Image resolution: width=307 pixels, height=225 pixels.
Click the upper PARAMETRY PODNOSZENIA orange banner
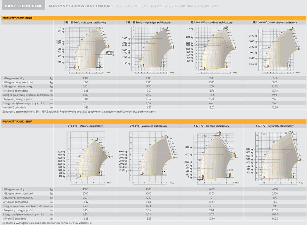point(154,18)
